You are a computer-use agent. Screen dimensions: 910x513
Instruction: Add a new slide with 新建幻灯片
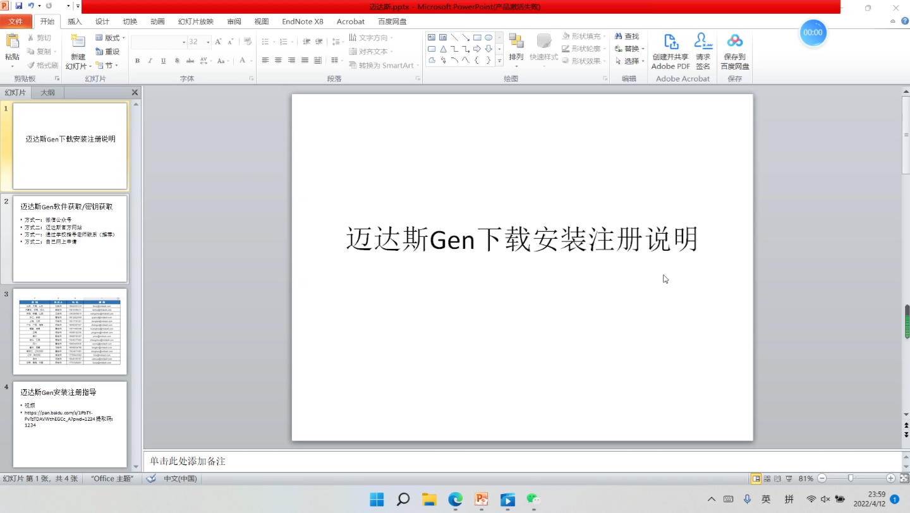(x=78, y=52)
